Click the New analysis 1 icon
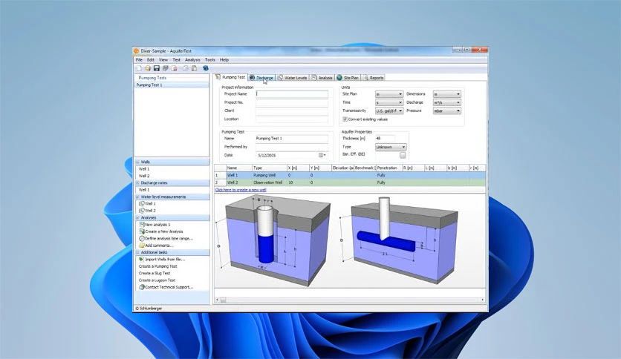The width and height of the screenshot is (621, 359). 142,224
